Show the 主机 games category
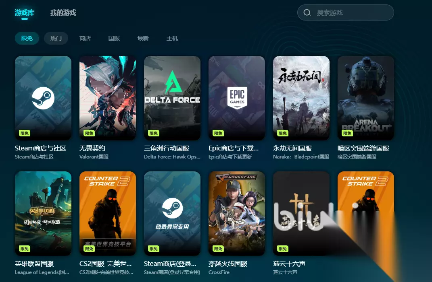432x282 pixels. click(172, 38)
